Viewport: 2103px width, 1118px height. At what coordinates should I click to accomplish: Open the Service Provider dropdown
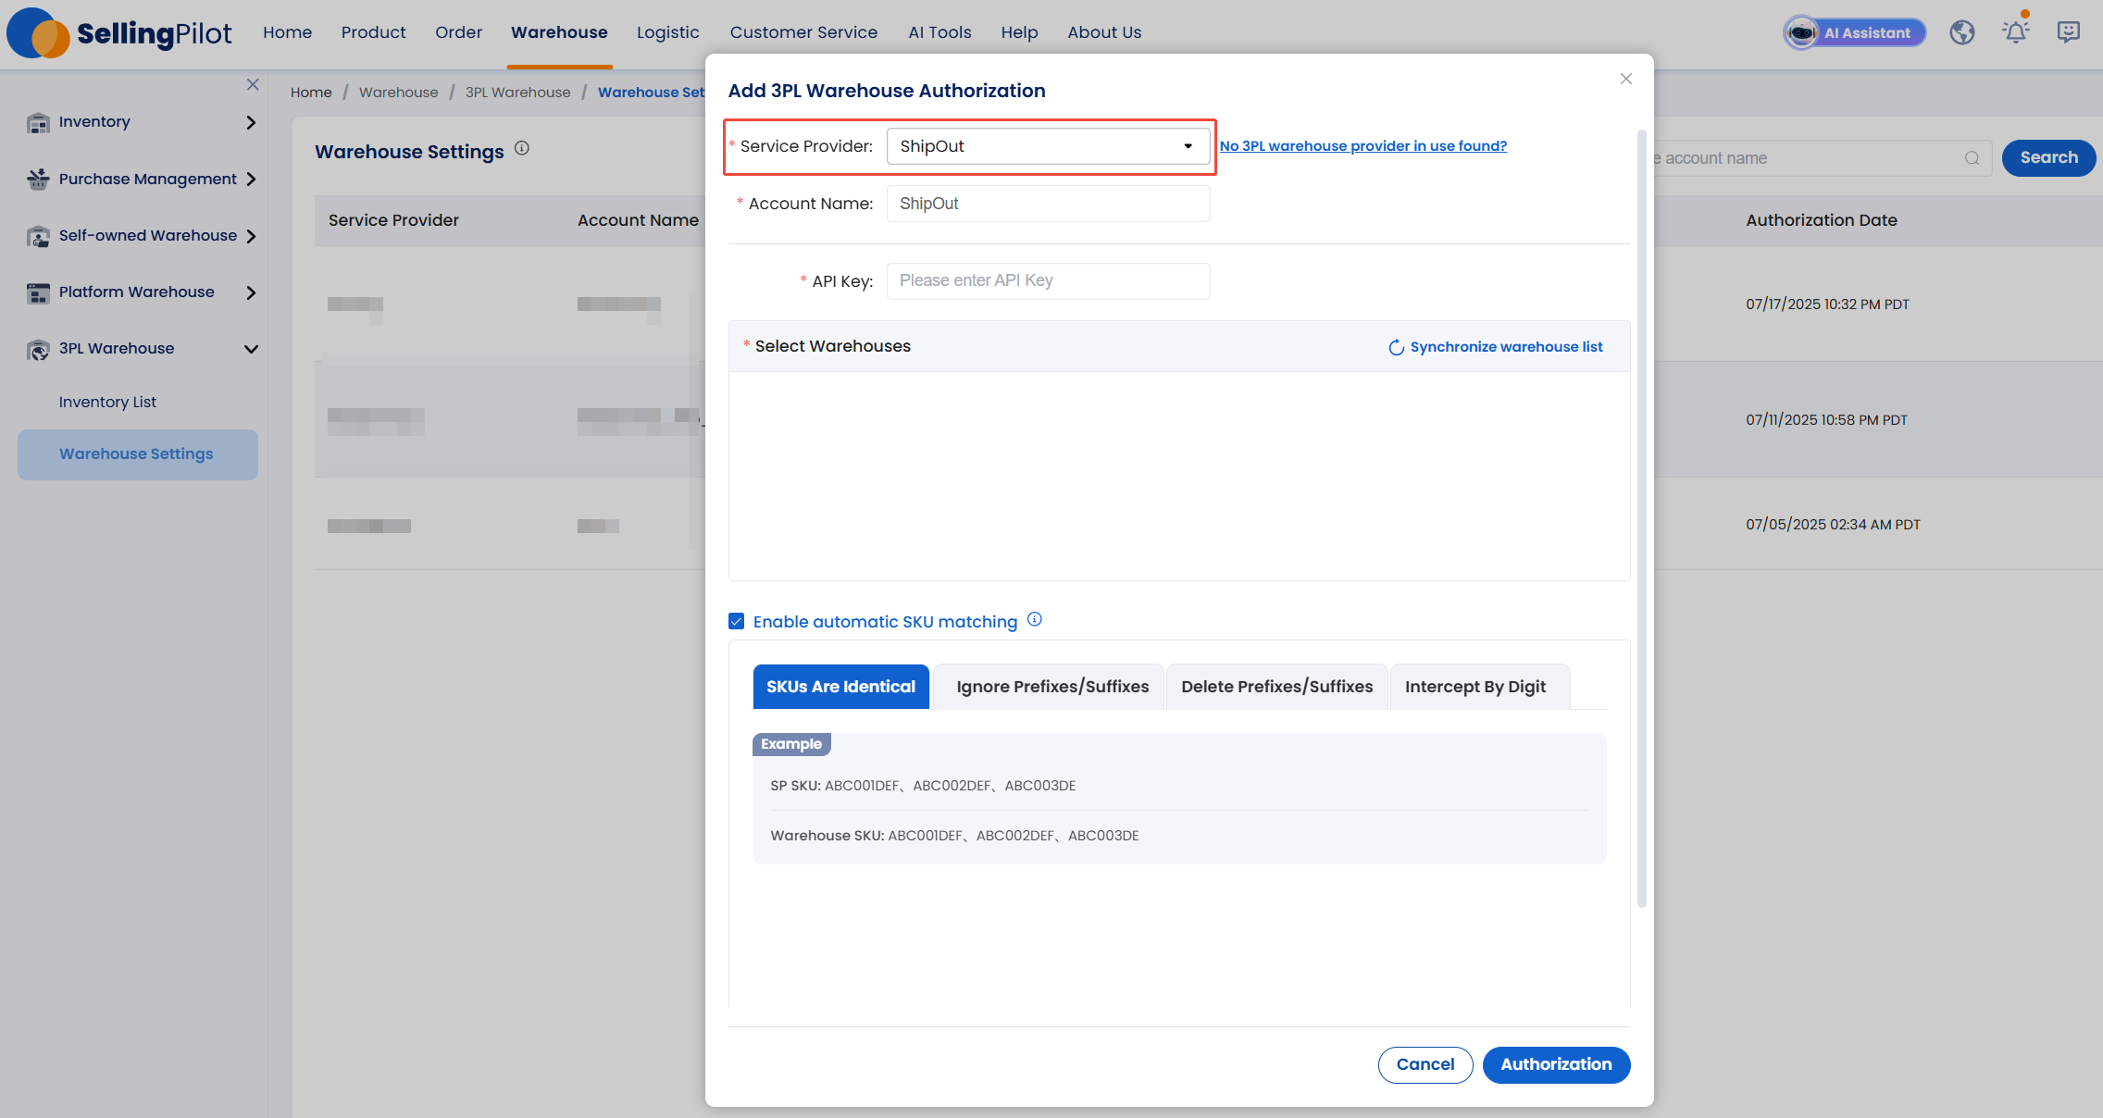click(x=1048, y=146)
